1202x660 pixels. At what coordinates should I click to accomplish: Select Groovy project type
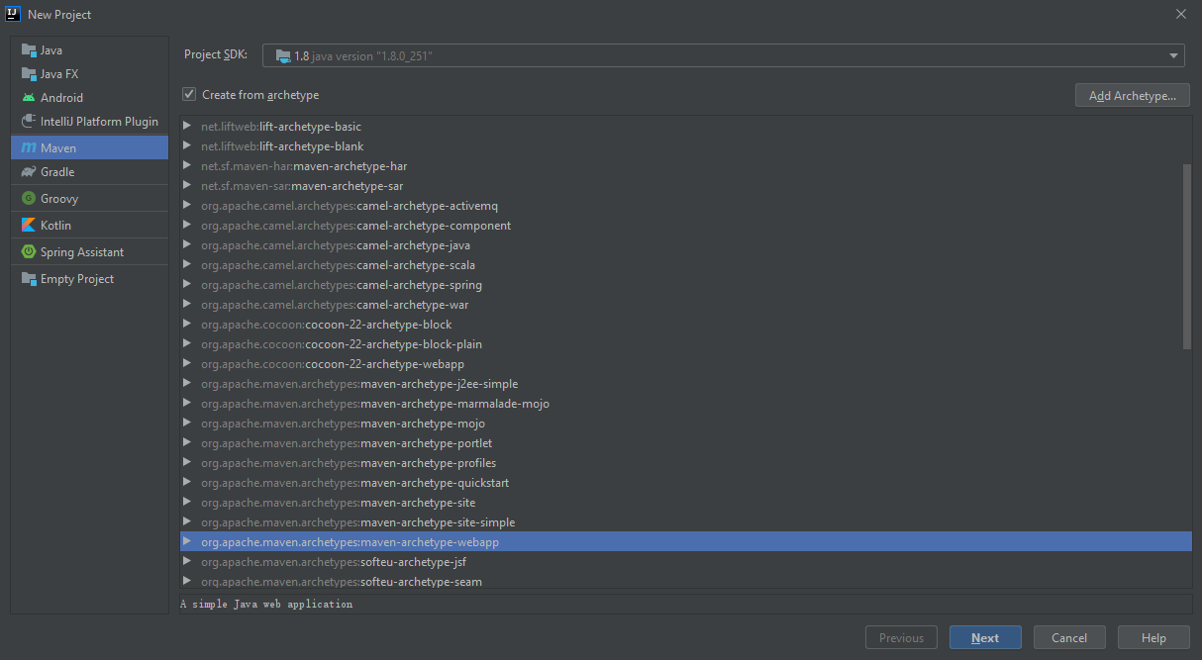pos(89,198)
